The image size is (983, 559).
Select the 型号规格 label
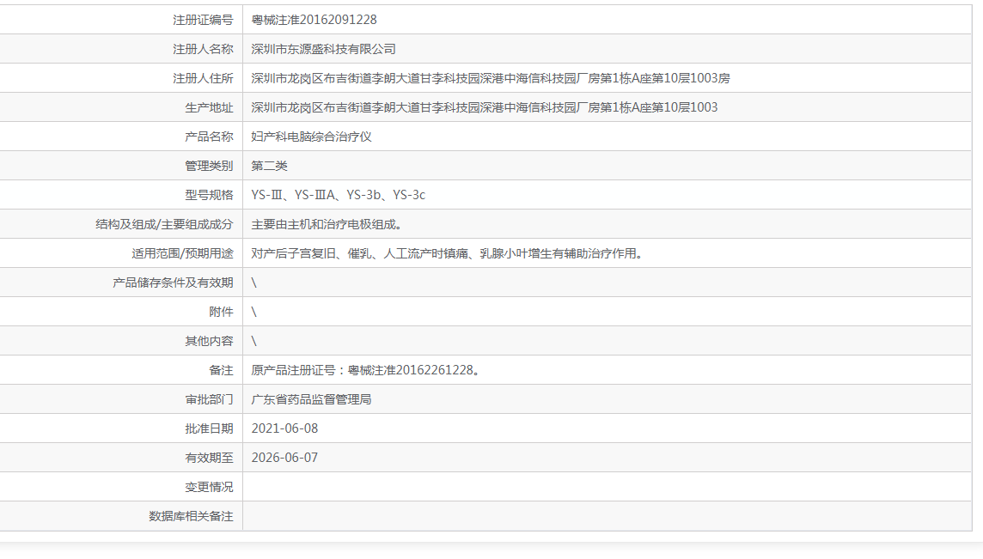coord(209,195)
